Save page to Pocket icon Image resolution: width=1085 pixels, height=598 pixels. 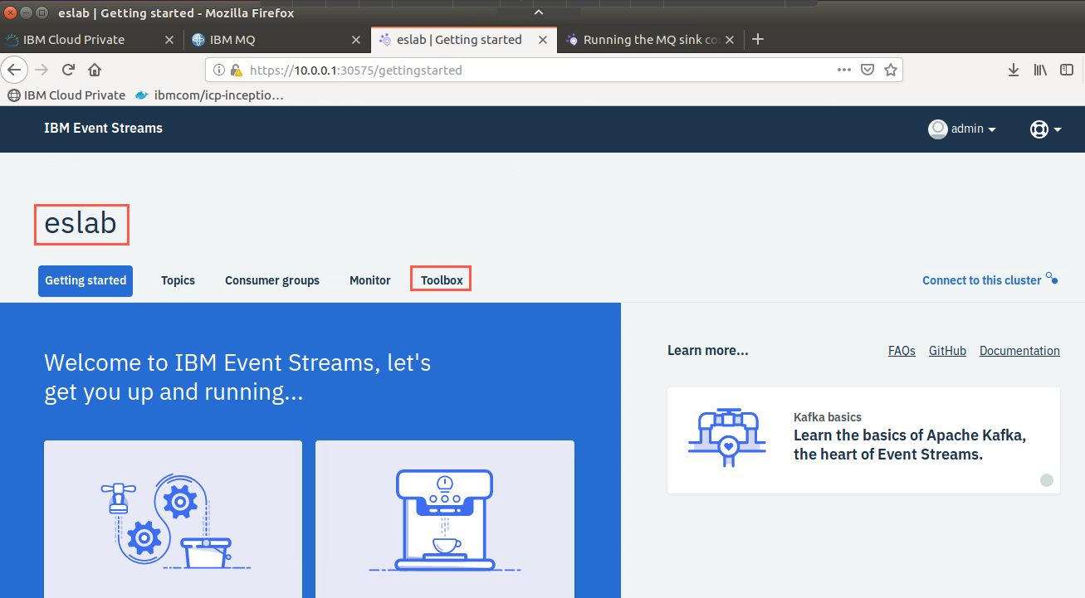click(x=868, y=70)
